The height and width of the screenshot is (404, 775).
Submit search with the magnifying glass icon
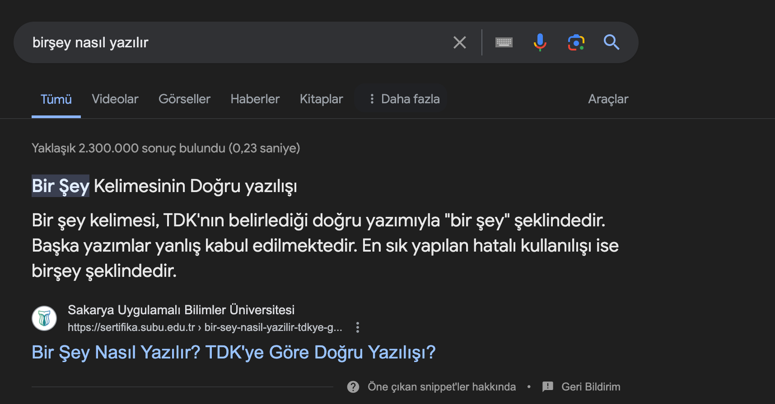[x=612, y=42]
